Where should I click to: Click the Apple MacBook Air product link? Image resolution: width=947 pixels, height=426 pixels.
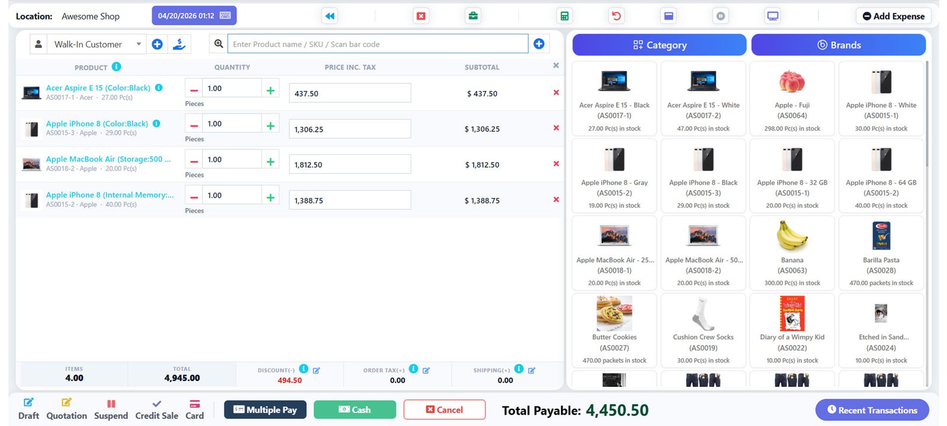click(108, 159)
